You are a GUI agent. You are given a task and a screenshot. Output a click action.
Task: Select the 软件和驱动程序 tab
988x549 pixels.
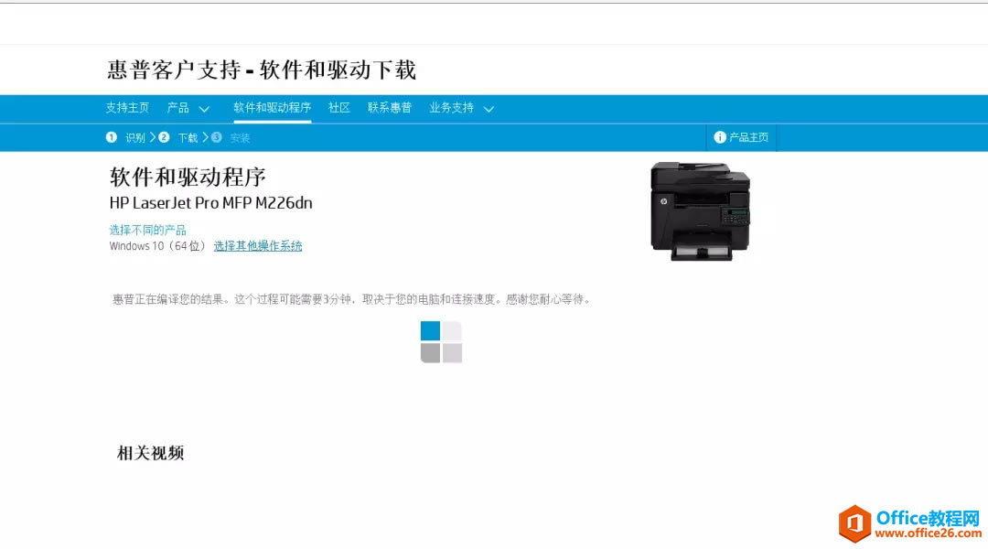(273, 108)
